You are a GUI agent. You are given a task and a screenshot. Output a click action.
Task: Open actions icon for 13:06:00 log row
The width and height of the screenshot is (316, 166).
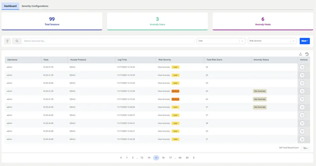pyautogui.click(x=302, y=107)
